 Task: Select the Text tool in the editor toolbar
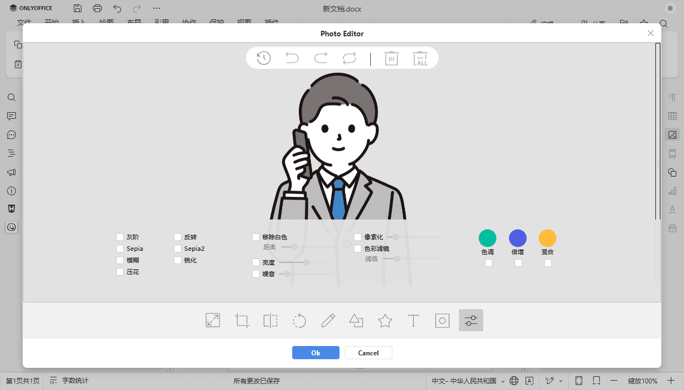coord(413,320)
